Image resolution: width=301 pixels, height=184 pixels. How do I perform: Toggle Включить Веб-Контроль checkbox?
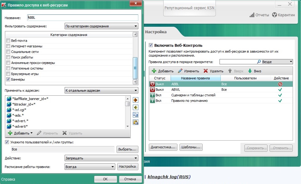(x=151, y=45)
